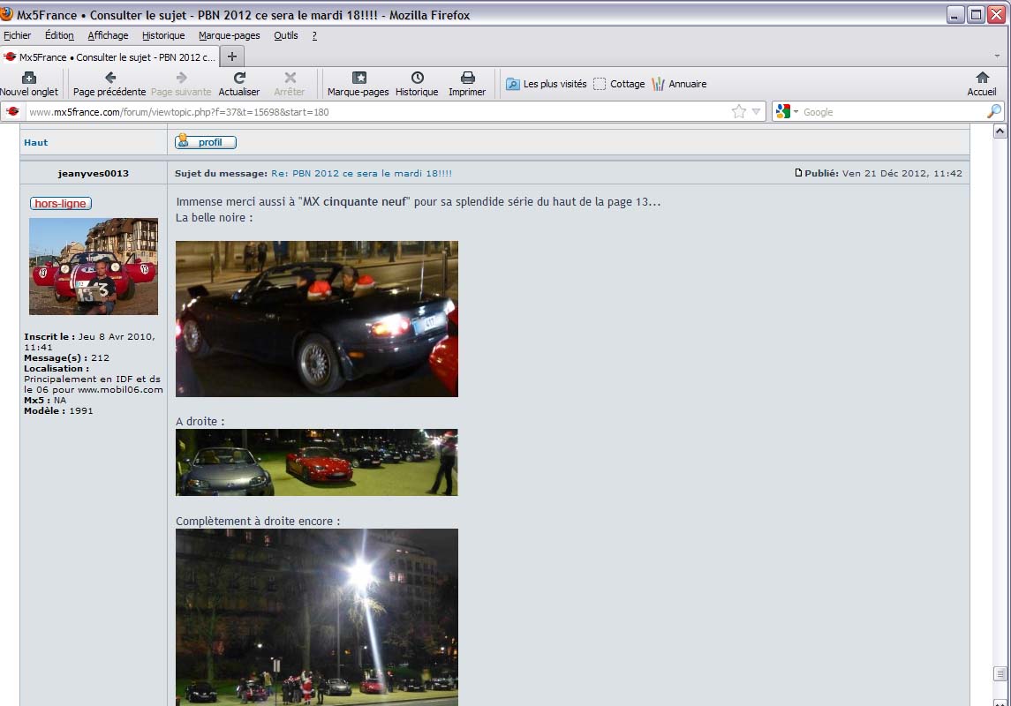Reload the page with Actualiser
Screen dimensions: 1011x706
pos(239,84)
